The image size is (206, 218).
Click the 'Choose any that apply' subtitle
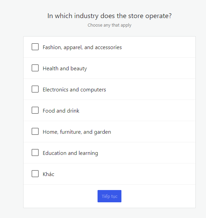(x=109, y=25)
